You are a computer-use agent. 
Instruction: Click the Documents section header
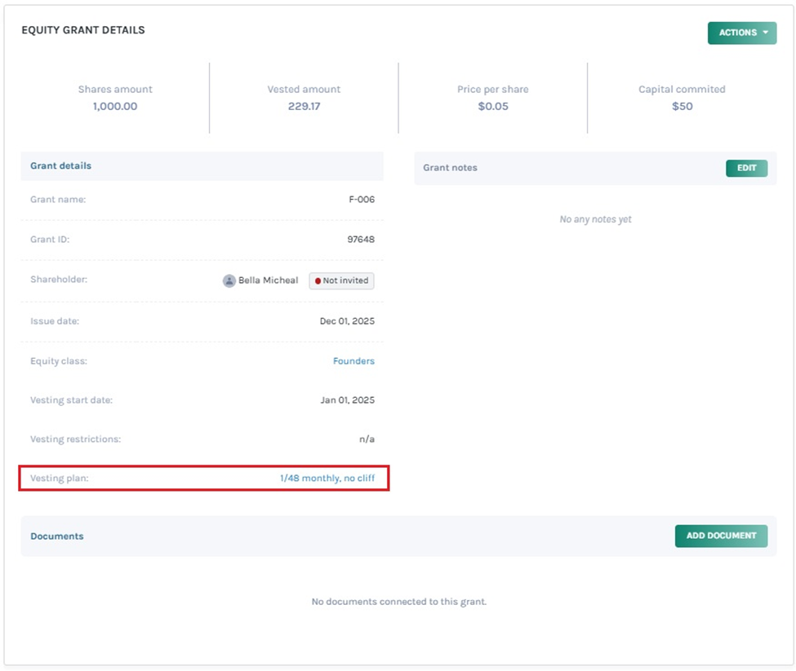click(x=57, y=536)
